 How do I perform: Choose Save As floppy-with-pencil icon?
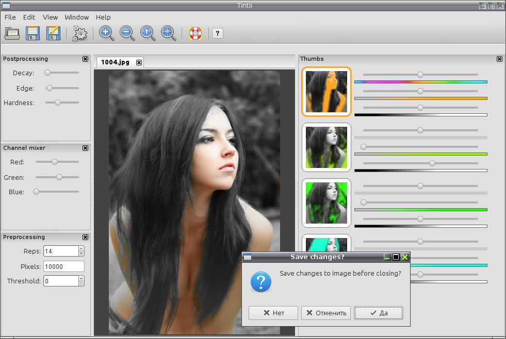tap(53, 33)
